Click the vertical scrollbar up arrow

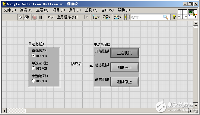[x=196, y=23]
